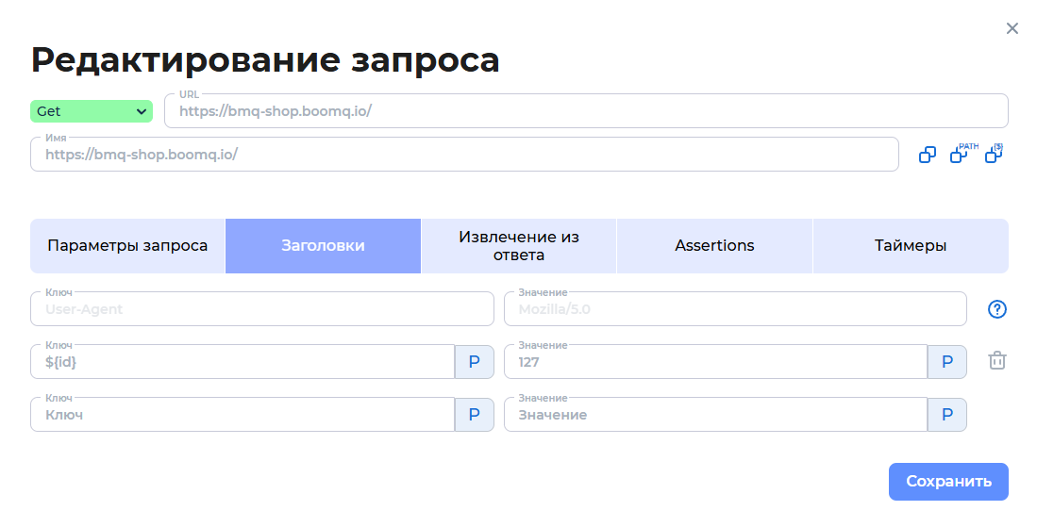Switch to the Таймеры tab
Viewport: 1037px width, 527px height.
pos(910,246)
